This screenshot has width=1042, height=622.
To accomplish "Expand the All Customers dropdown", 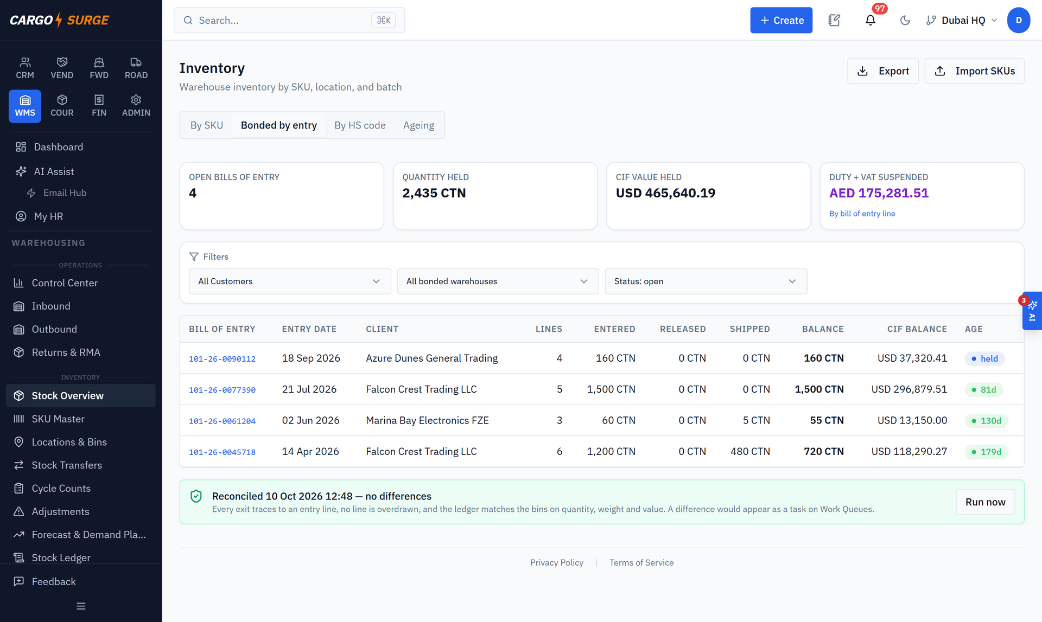I will click(x=290, y=281).
